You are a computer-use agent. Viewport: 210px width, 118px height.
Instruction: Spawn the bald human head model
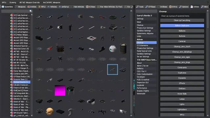[x=50, y=111]
